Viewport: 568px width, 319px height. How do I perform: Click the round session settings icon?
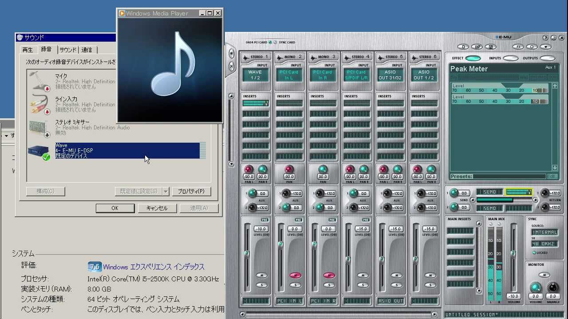click(x=532, y=47)
